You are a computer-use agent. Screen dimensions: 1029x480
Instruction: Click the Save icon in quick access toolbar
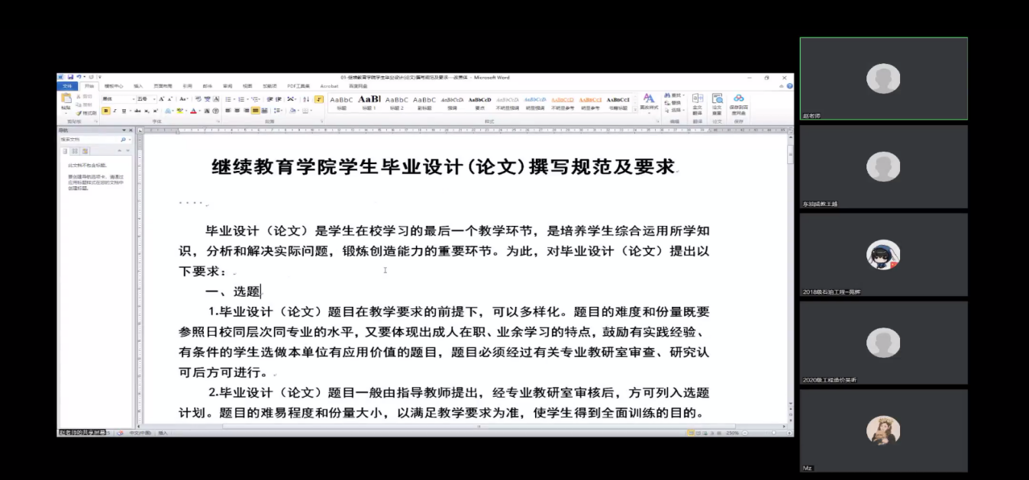click(x=69, y=77)
